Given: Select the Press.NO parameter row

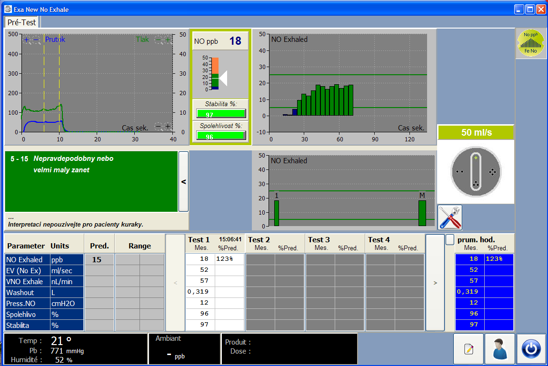Looking at the screenshot, I should coord(44,304).
